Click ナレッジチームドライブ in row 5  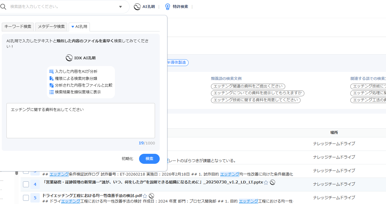334,198
